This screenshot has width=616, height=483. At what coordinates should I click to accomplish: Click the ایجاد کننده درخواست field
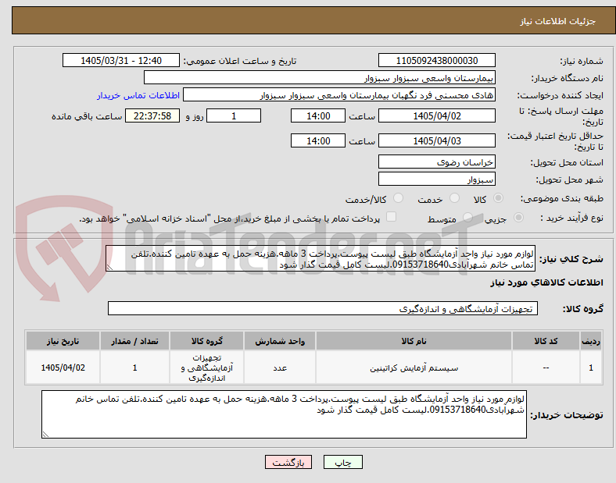(339, 95)
